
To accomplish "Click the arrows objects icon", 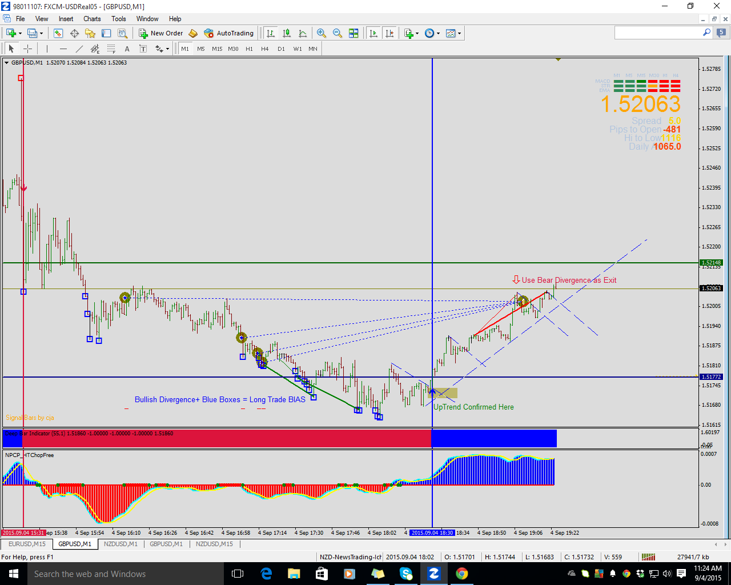I will pyautogui.click(x=159, y=49).
